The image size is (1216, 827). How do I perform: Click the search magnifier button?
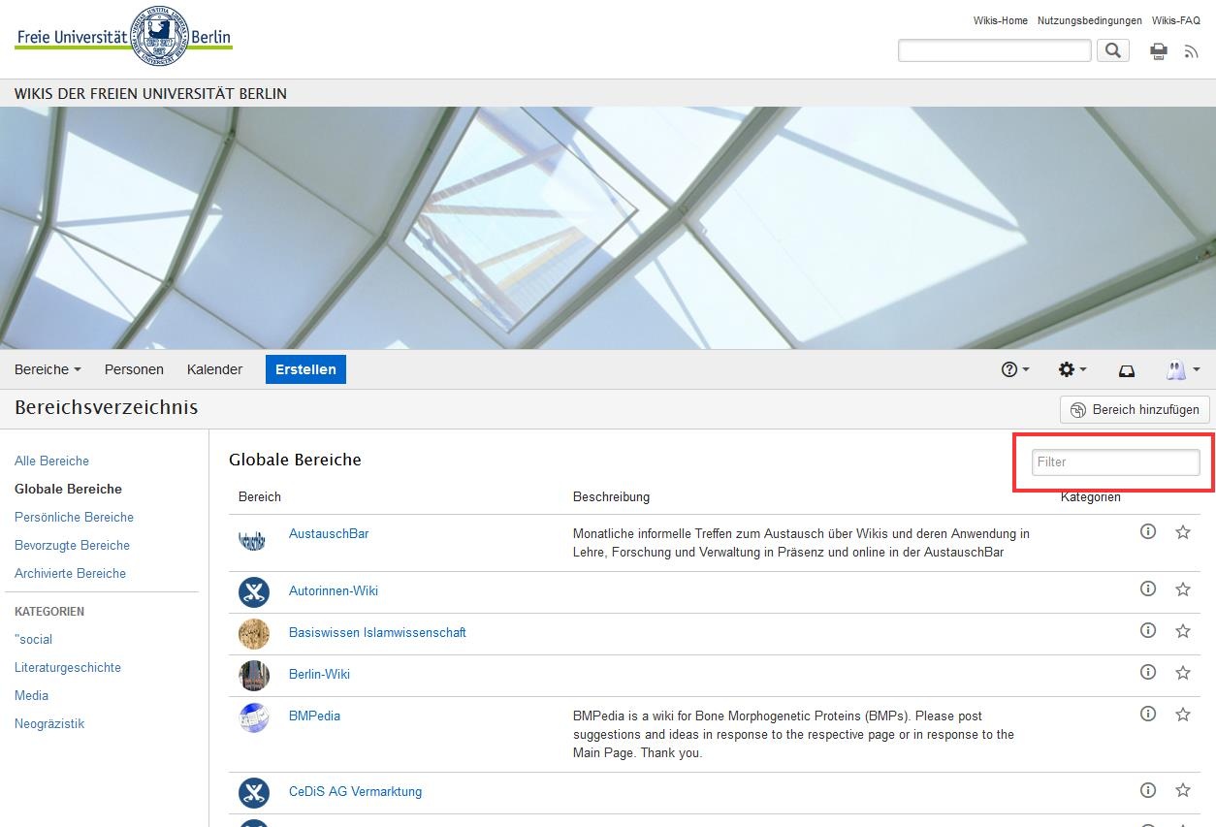(x=1113, y=50)
